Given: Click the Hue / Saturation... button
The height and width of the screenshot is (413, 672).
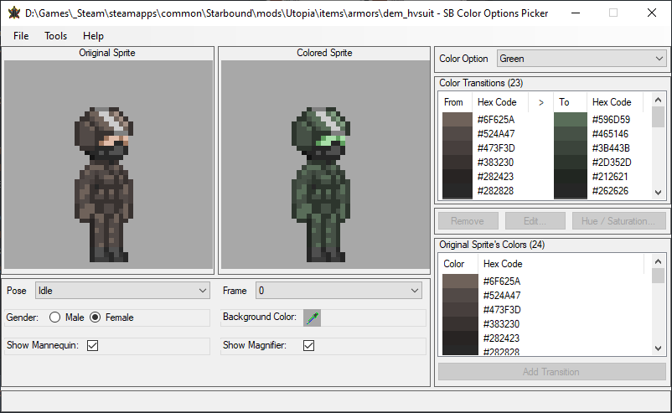Looking at the screenshot, I should tap(618, 221).
